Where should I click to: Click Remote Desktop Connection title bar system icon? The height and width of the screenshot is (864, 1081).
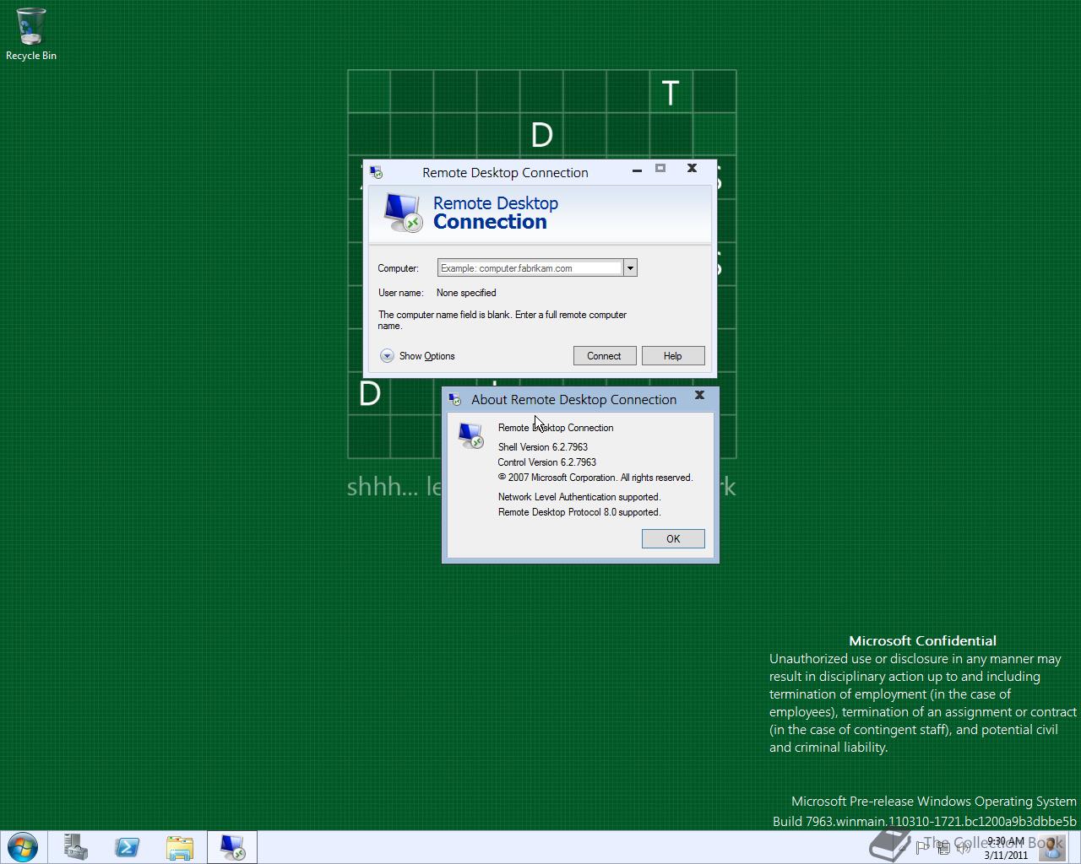[377, 172]
